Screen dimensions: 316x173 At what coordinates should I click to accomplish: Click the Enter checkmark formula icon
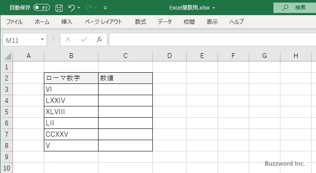pos(84,39)
